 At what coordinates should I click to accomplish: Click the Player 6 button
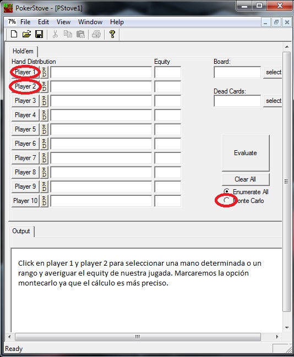click(x=25, y=144)
